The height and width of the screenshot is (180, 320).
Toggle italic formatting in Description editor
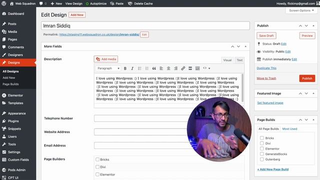click(132, 68)
